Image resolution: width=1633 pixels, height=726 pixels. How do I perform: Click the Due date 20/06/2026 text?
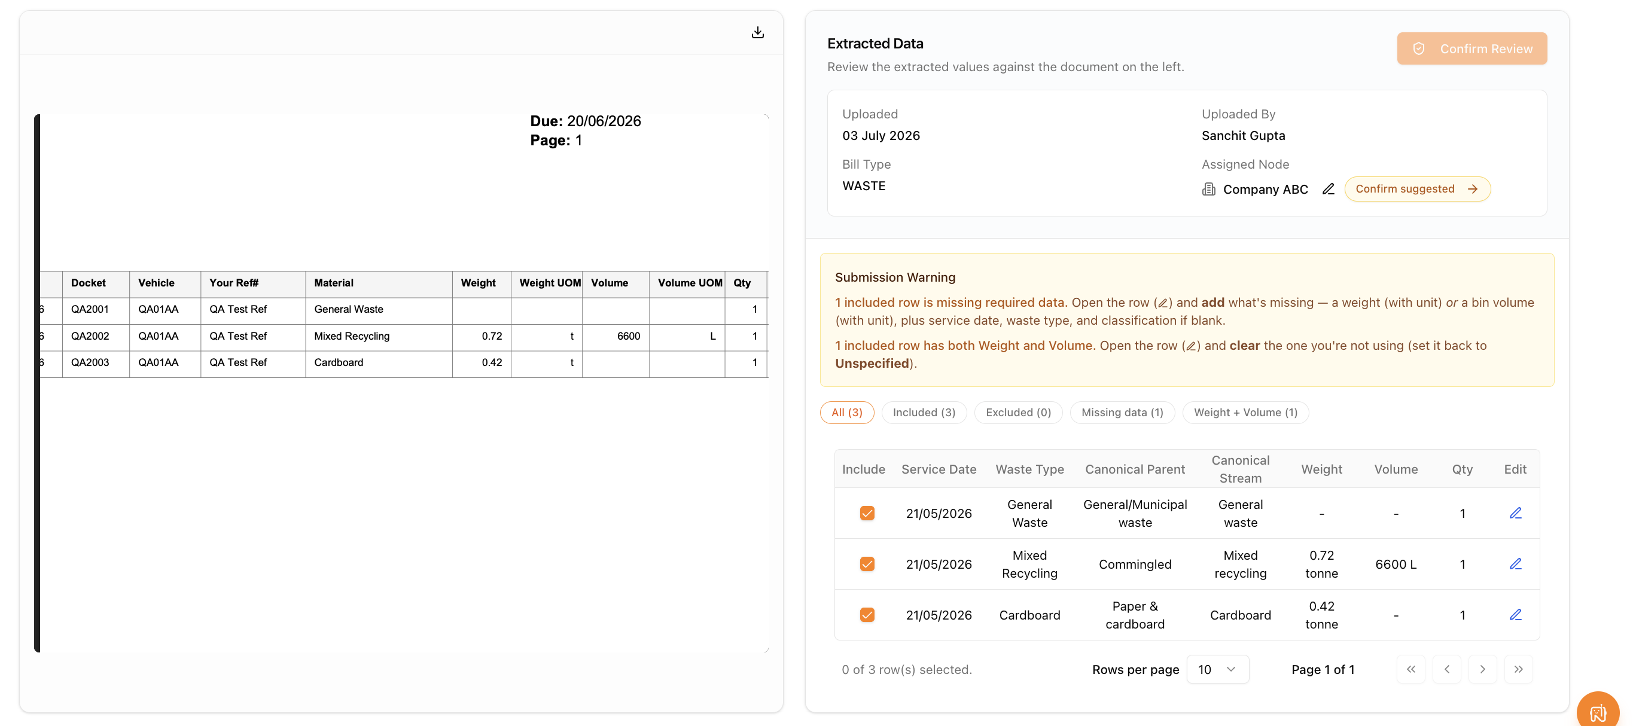tap(585, 121)
